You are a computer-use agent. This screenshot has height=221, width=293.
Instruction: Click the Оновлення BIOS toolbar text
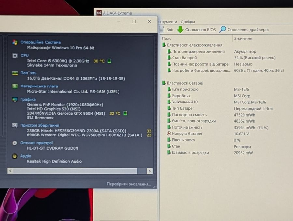click(200, 30)
